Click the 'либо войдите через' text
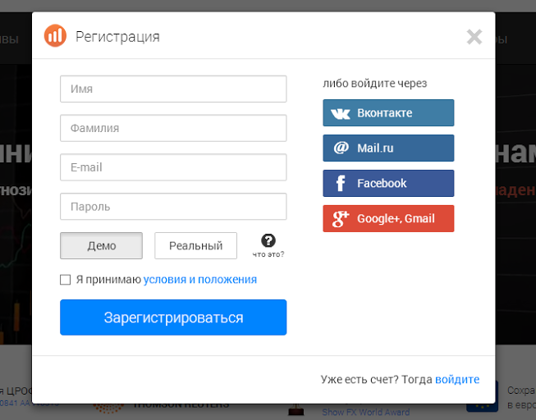 [375, 84]
